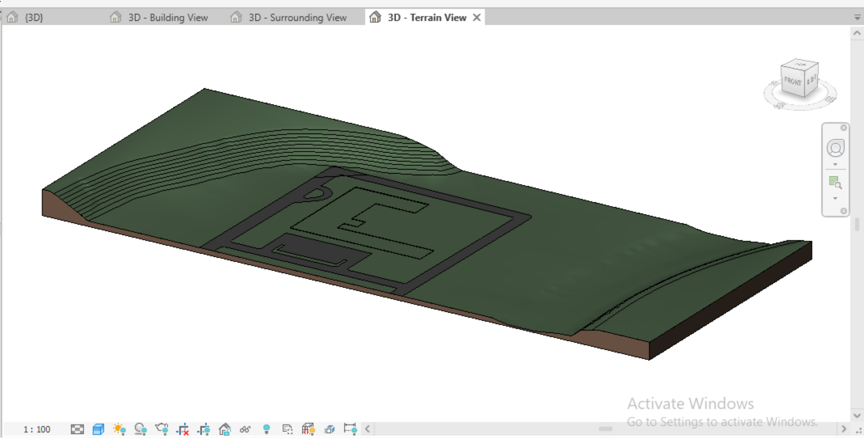Toggle Shadows on or off
Image resolution: width=864 pixels, height=438 pixels.
tap(140, 429)
